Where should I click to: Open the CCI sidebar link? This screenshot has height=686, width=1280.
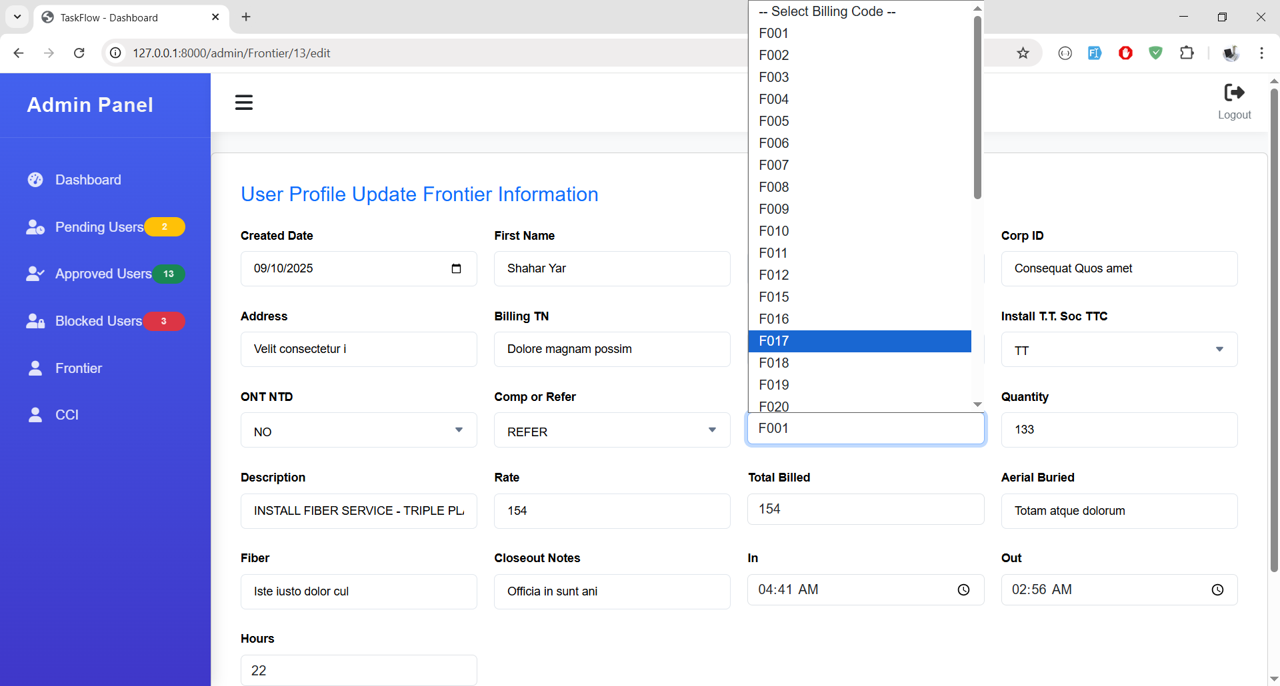coord(67,415)
